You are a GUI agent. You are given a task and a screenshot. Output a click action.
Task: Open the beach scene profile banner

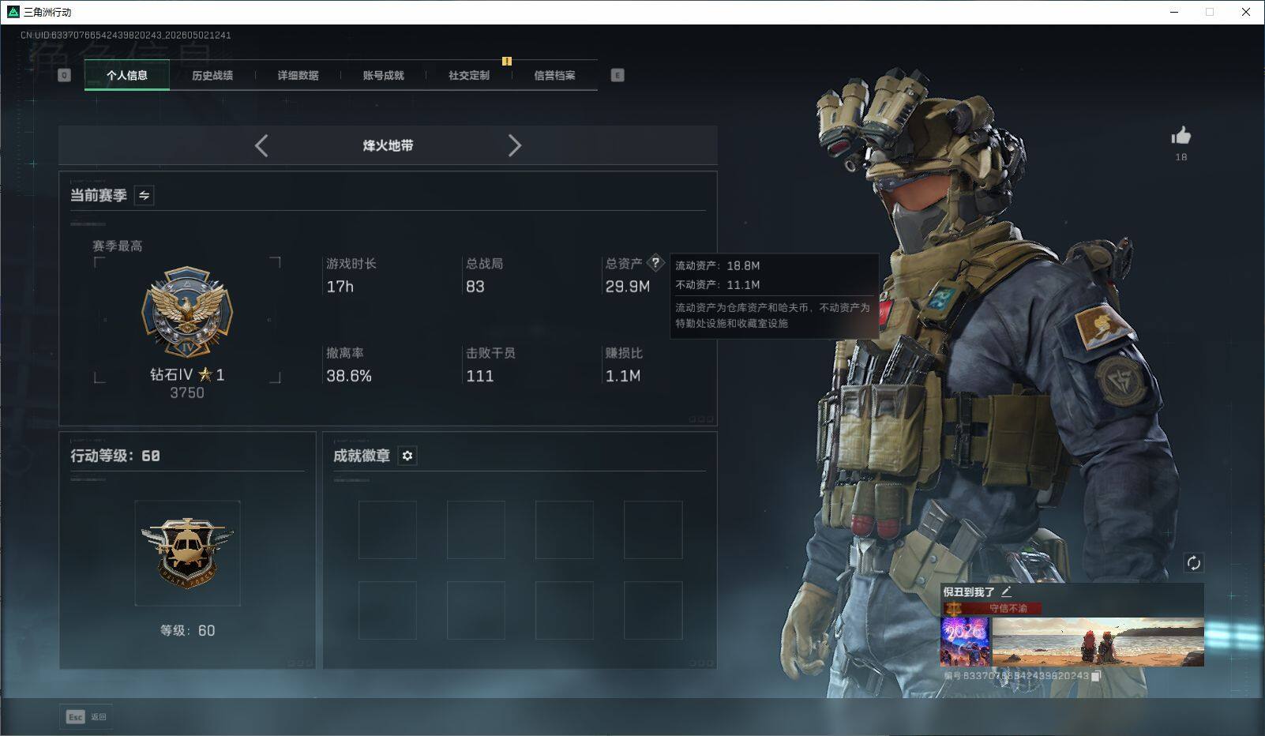pos(1098,642)
